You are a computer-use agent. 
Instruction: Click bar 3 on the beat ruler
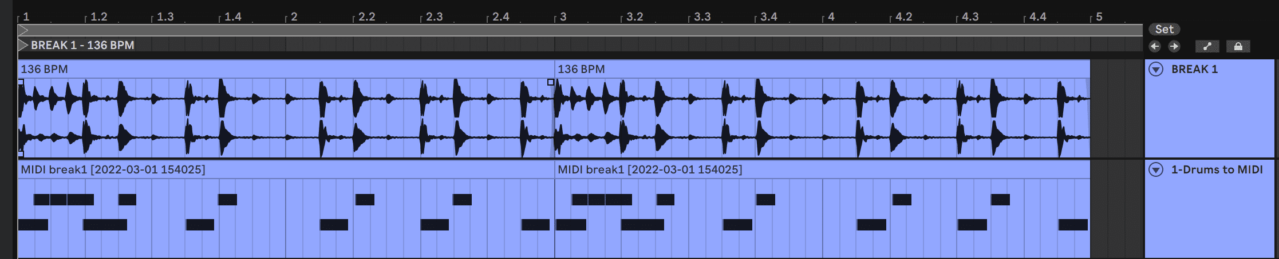coord(563,17)
